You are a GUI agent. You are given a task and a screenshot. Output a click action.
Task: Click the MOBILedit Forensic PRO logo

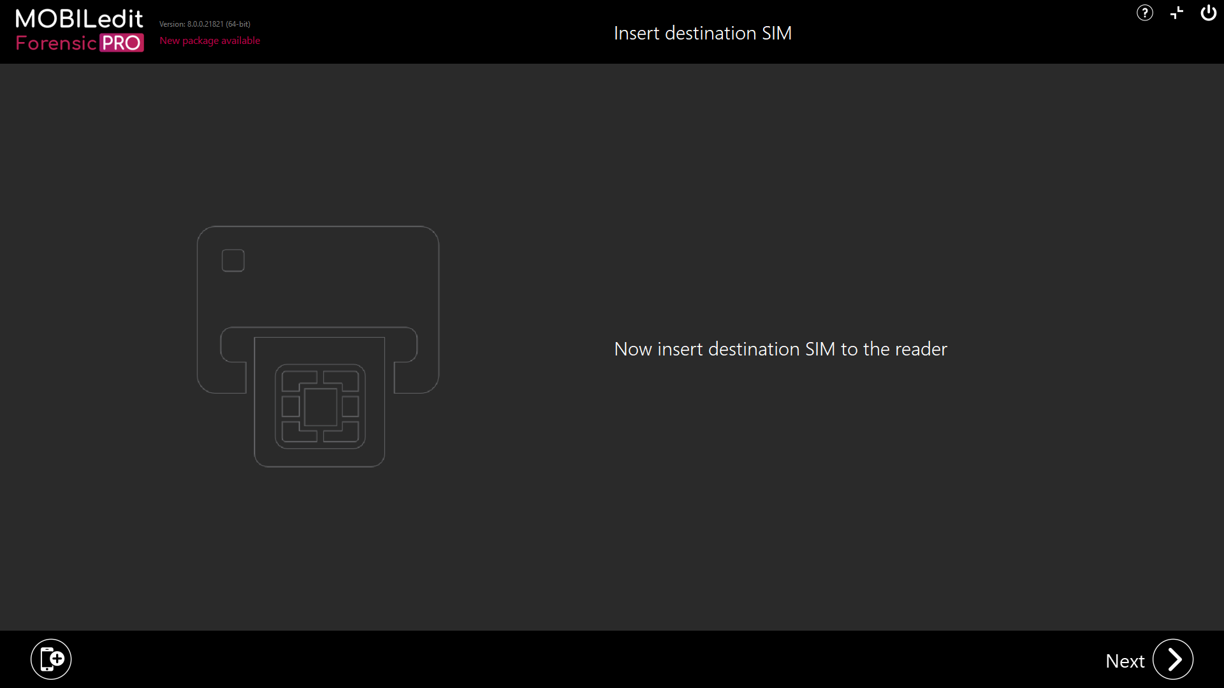pos(79,30)
